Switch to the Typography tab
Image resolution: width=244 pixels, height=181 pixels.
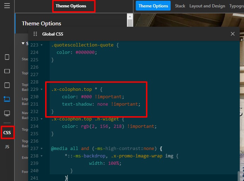pyautogui.click(x=237, y=6)
